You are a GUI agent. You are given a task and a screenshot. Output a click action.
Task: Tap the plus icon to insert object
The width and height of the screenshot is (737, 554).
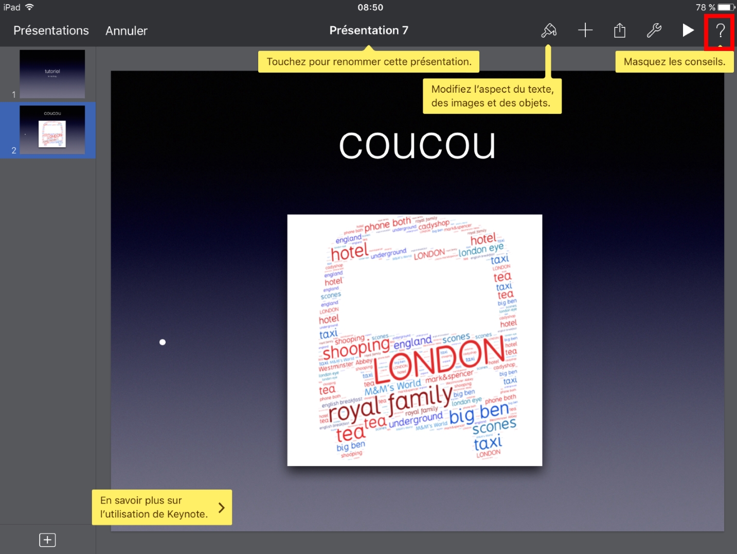click(x=585, y=31)
